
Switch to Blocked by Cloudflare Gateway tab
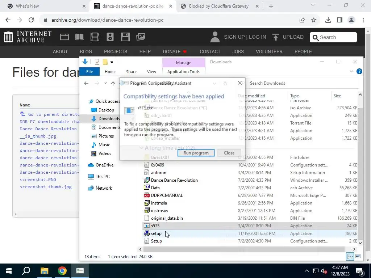click(x=219, y=6)
